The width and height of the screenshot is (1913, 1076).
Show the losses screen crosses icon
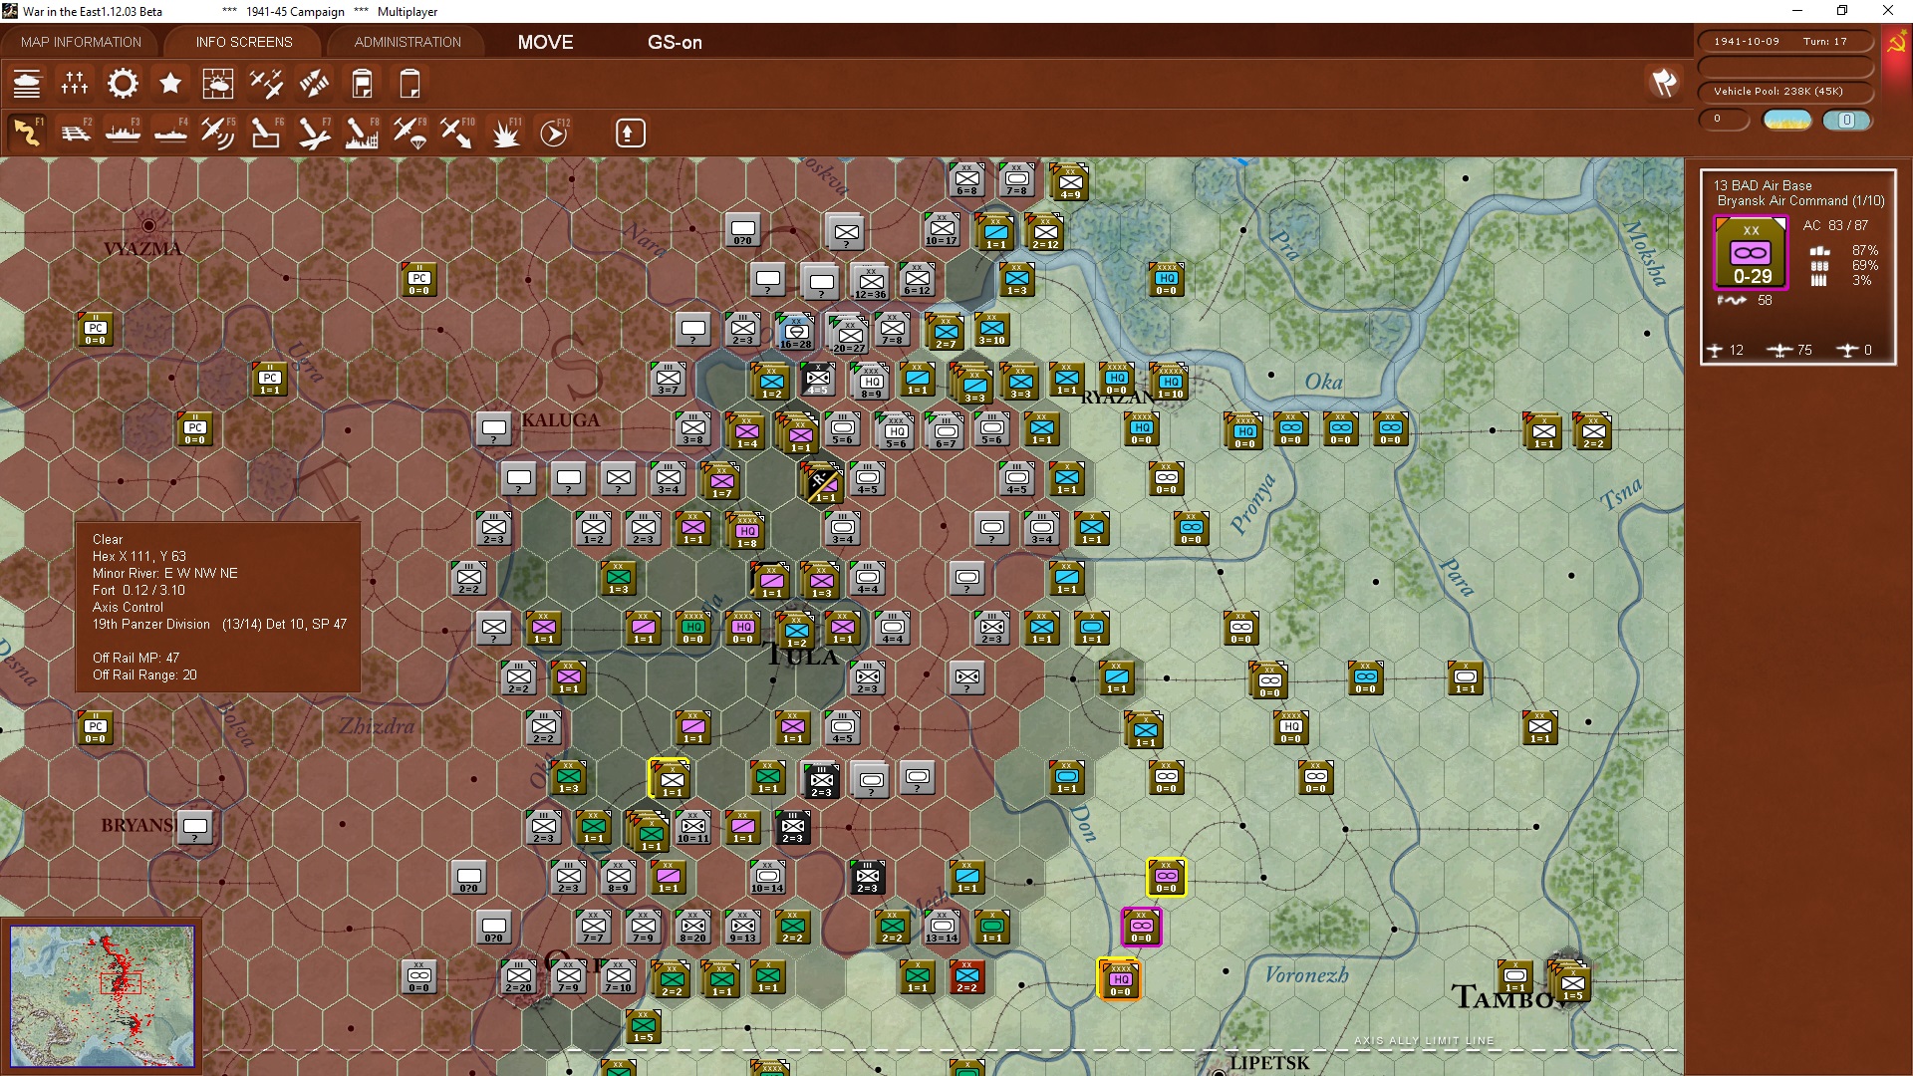pos(75,84)
